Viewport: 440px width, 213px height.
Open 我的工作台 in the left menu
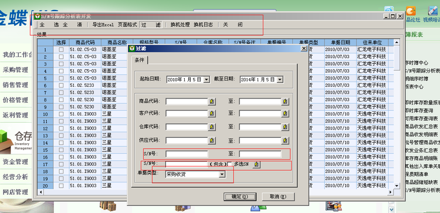click(18, 55)
